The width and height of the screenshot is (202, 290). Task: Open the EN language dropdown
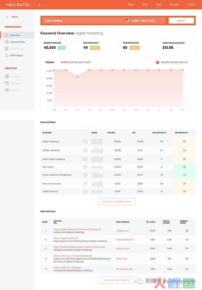41,5
